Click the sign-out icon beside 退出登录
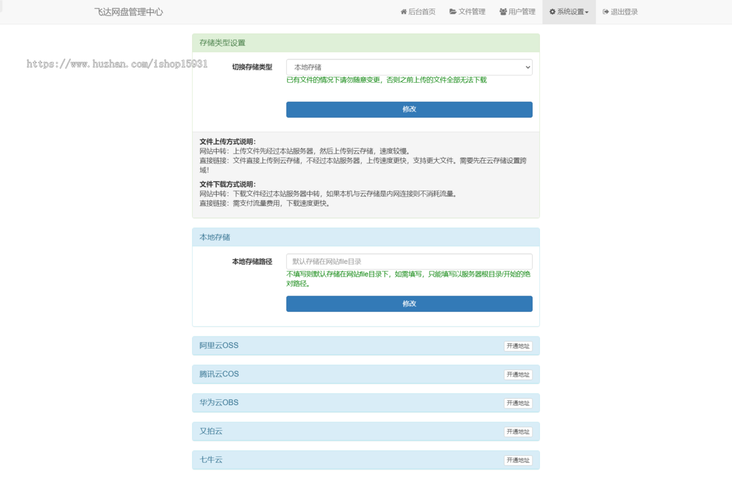Viewport: 732px width, 479px height. point(605,12)
